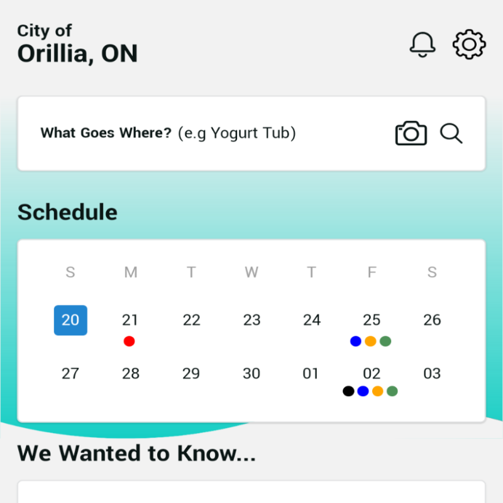
Task: Open settings gear icon
Action: [x=469, y=44]
